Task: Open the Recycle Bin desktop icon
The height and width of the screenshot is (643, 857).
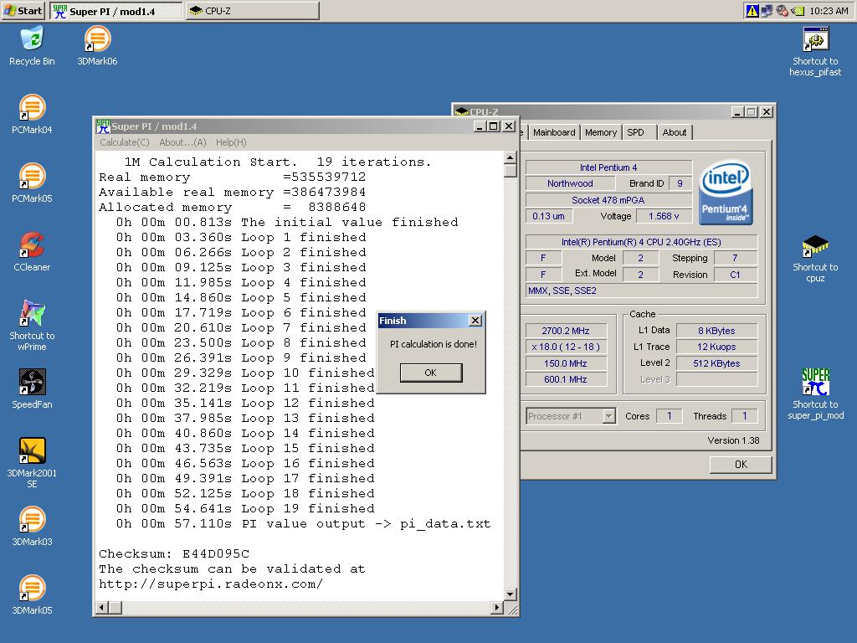Action: pos(32,45)
